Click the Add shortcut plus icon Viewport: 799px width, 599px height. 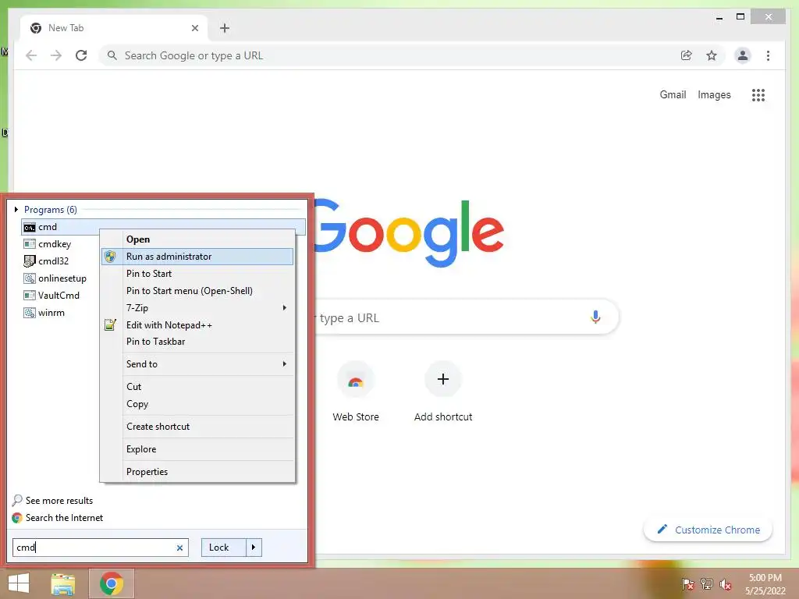pos(443,379)
